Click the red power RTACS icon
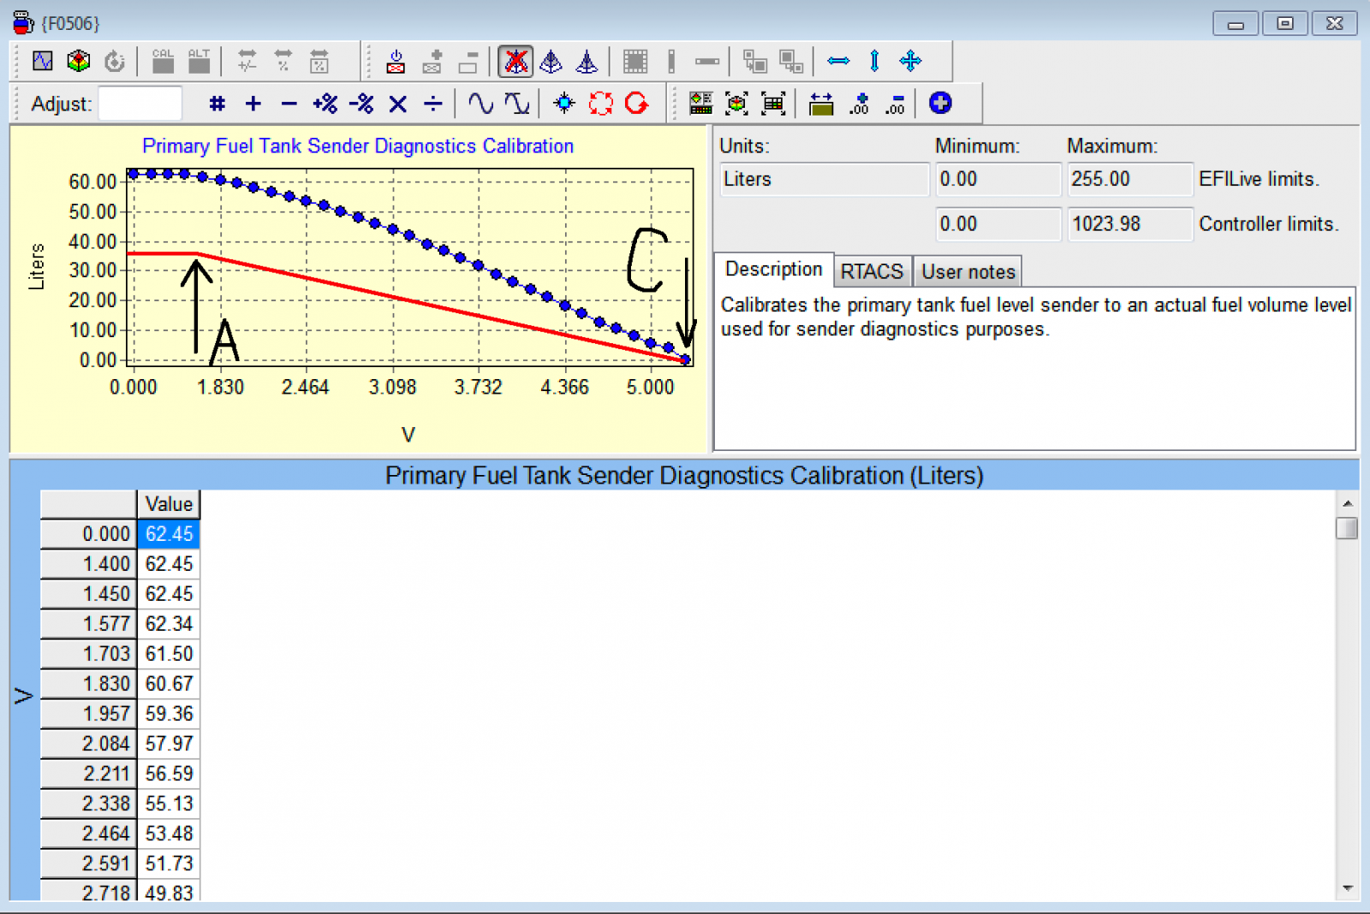The height and width of the screenshot is (914, 1370). pos(396,61)
